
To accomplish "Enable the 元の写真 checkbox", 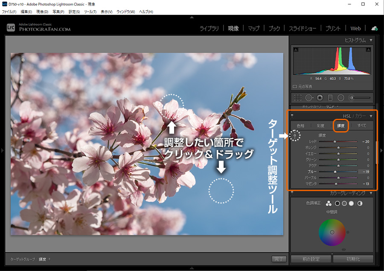I will tap(295, 87).
